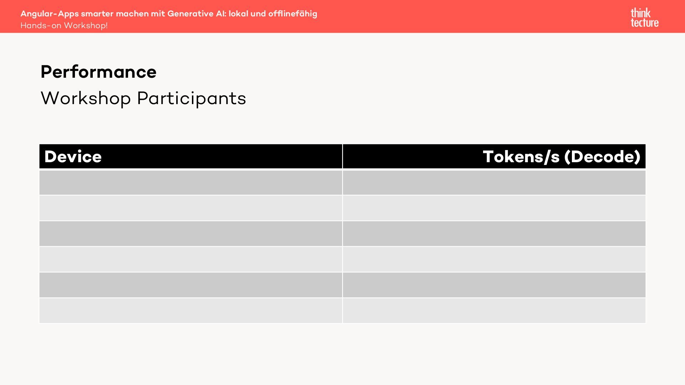Click last row Tokens/s cell
Screen dimensions: 685x385
494,311
